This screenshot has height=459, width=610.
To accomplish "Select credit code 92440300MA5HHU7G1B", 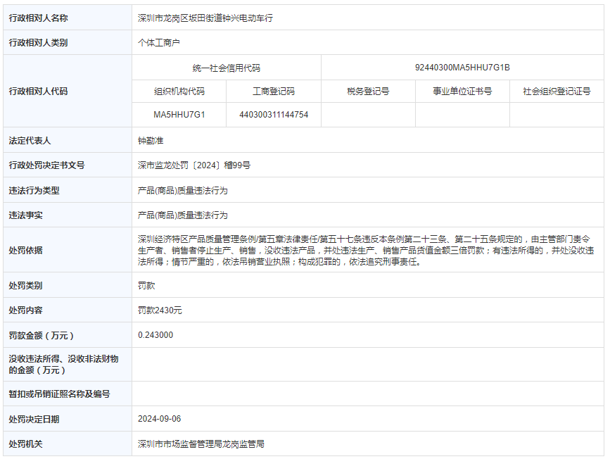I will click(462, 68).
